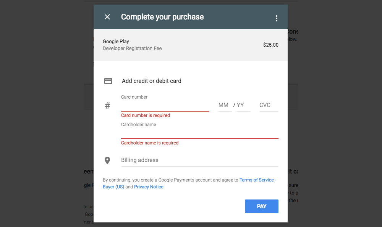The width and height of the screenshot is (382, 227).
Task: Submit payment with the PAY button
Action: [x=261, y=206]
